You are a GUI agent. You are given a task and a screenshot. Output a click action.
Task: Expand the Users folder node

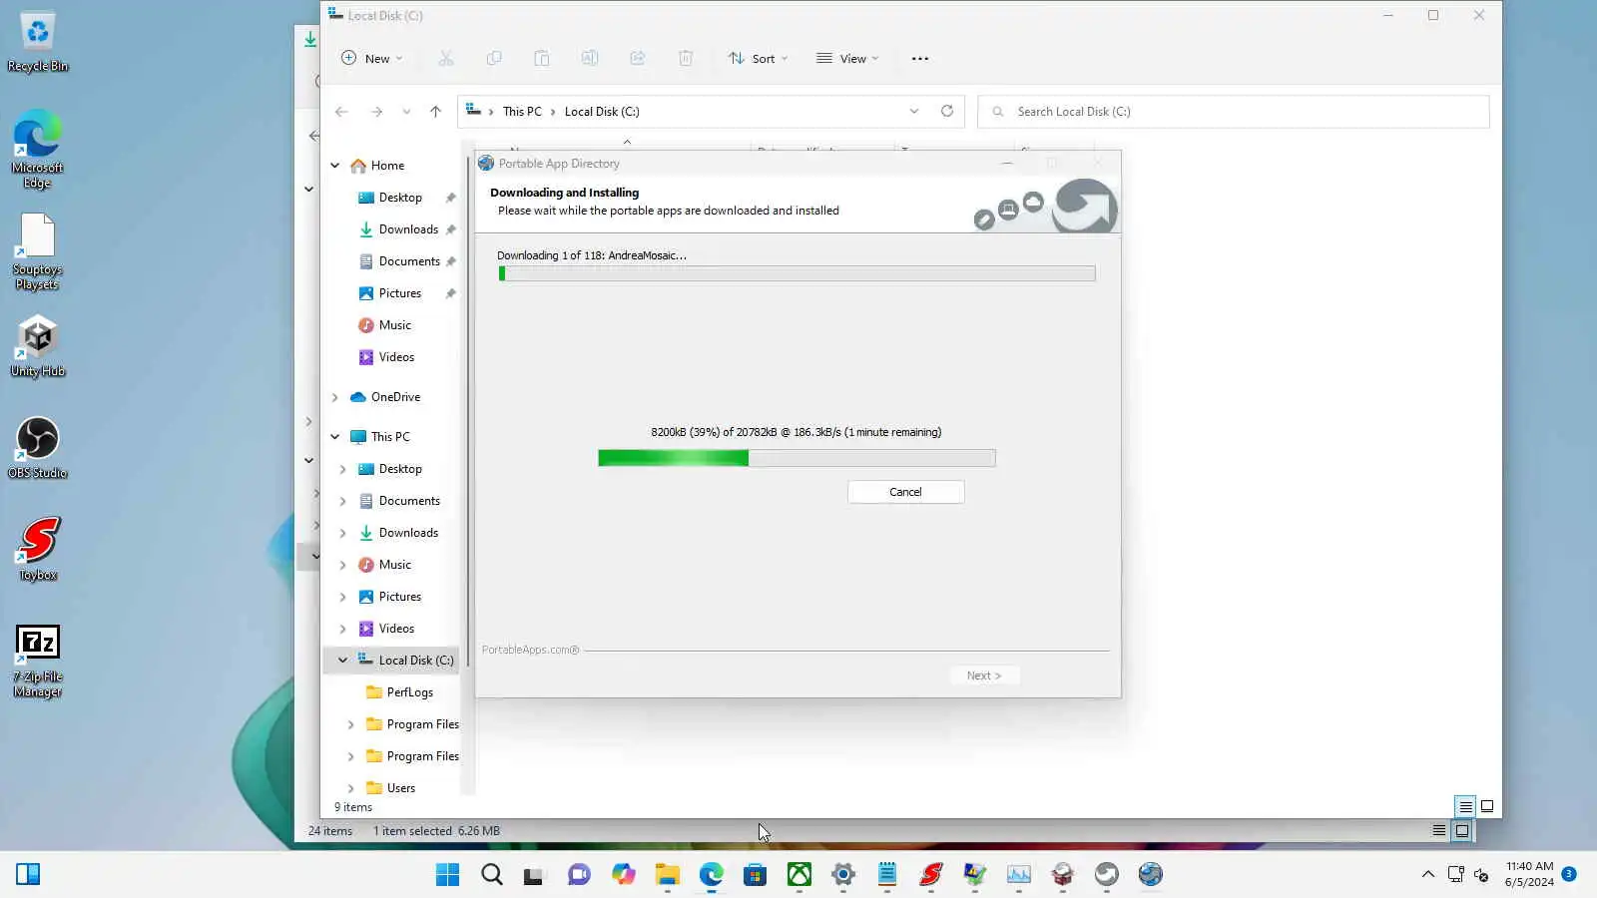click(350, 788)
